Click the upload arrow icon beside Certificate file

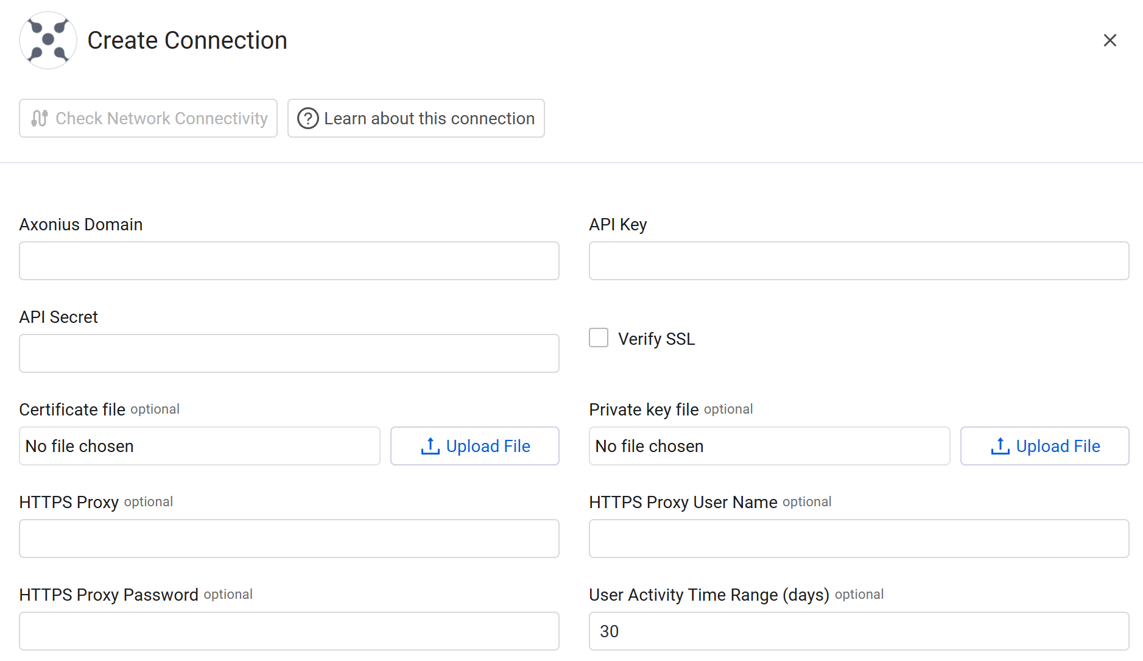click(x=431, y=446)
